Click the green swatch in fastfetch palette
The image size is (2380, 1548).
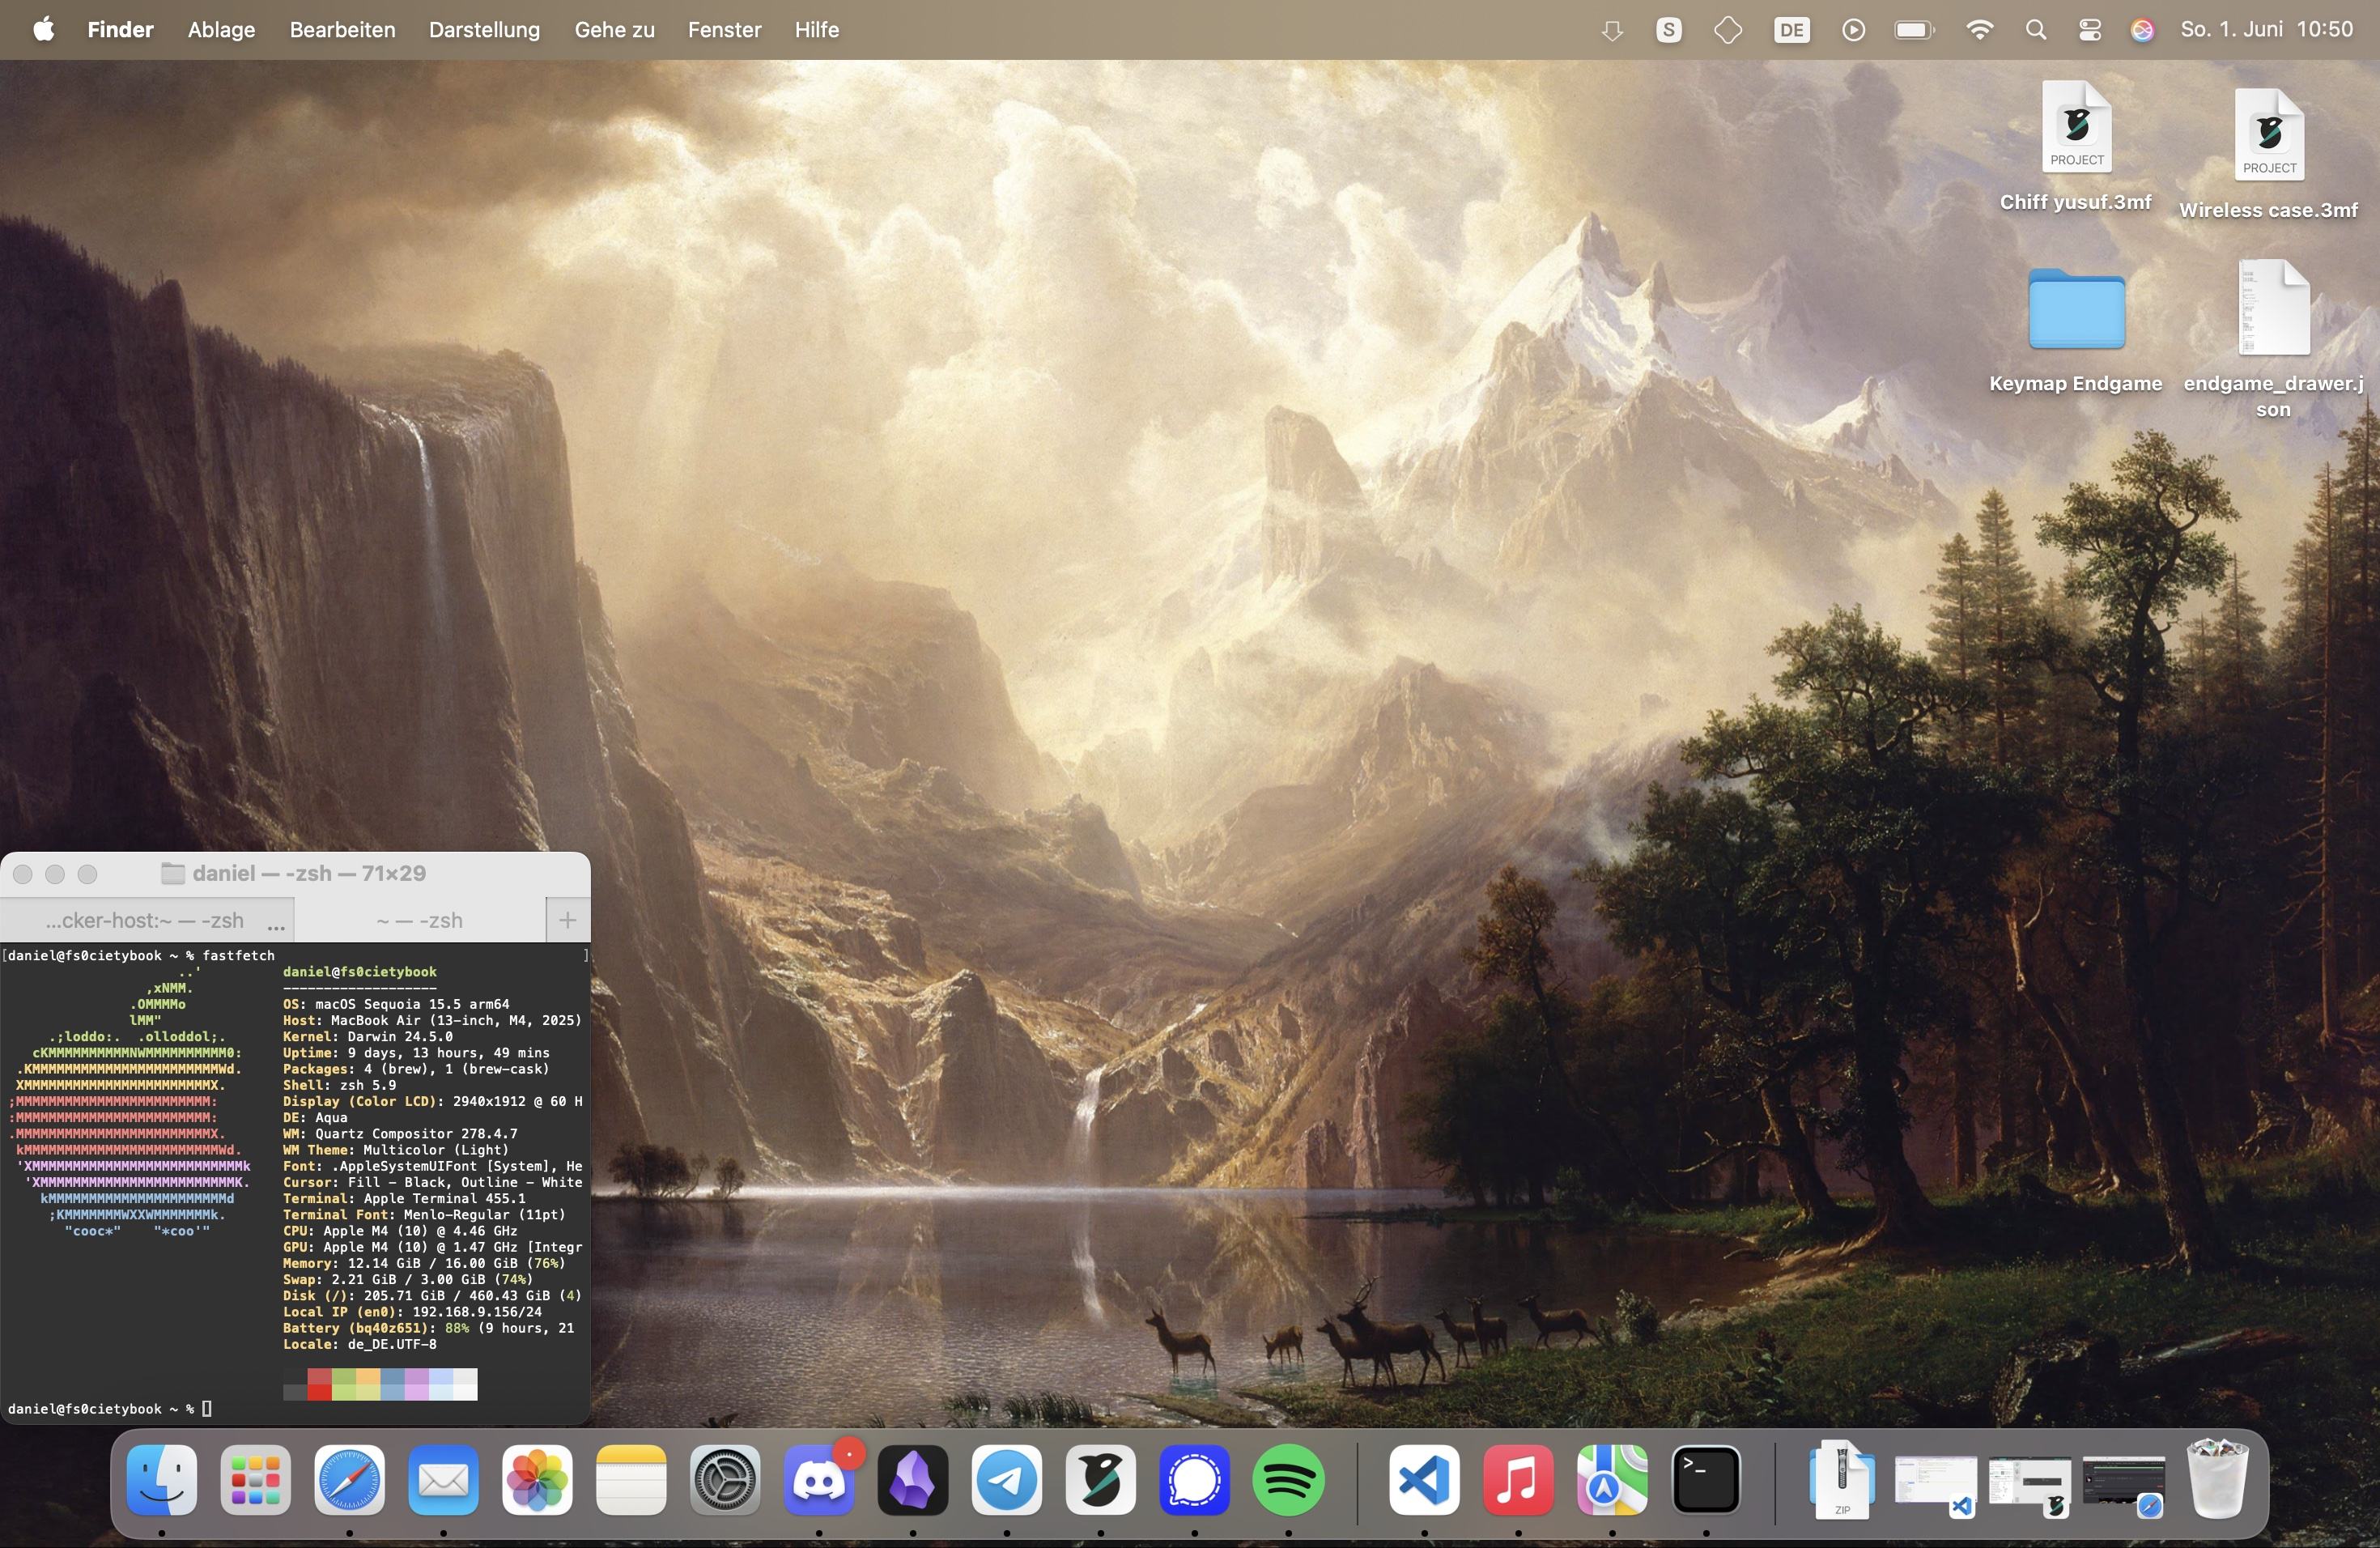pos(343,1384)
